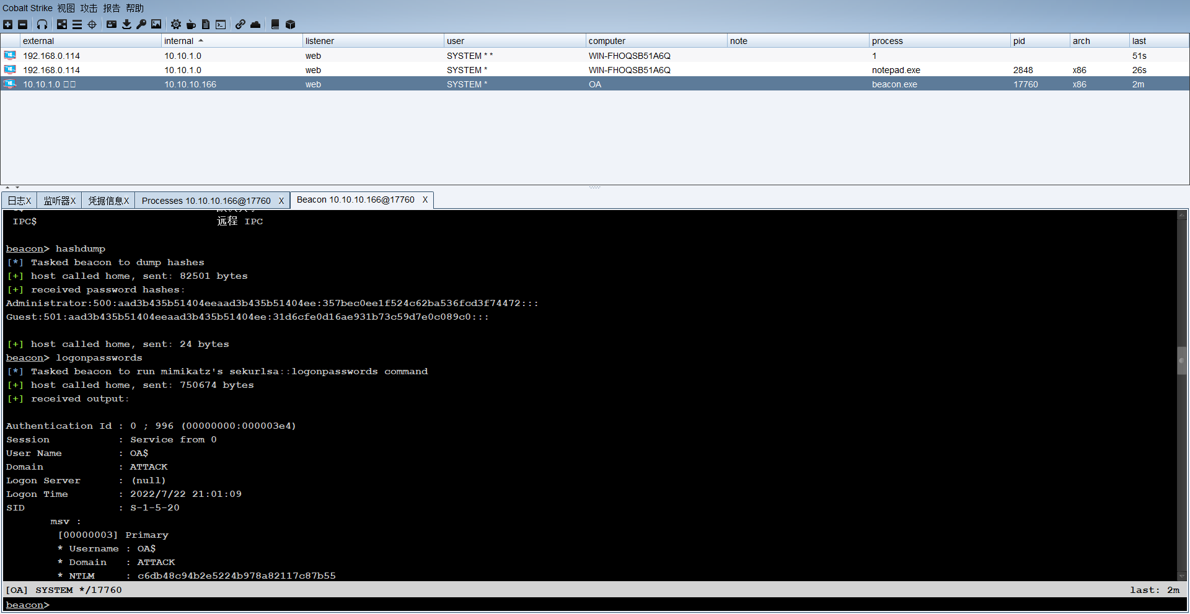The image size is (1190, 614).
Task: Sort by process column header
Action: point(940,41)
